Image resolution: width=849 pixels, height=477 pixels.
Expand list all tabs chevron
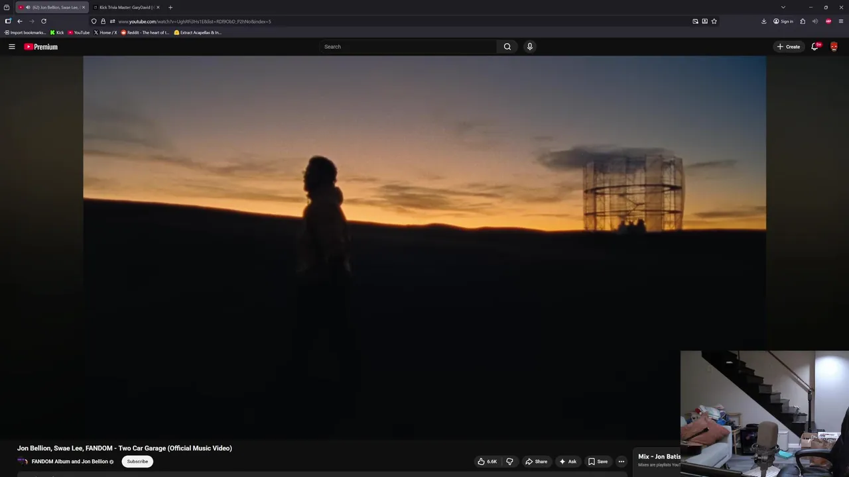[783, 7]
